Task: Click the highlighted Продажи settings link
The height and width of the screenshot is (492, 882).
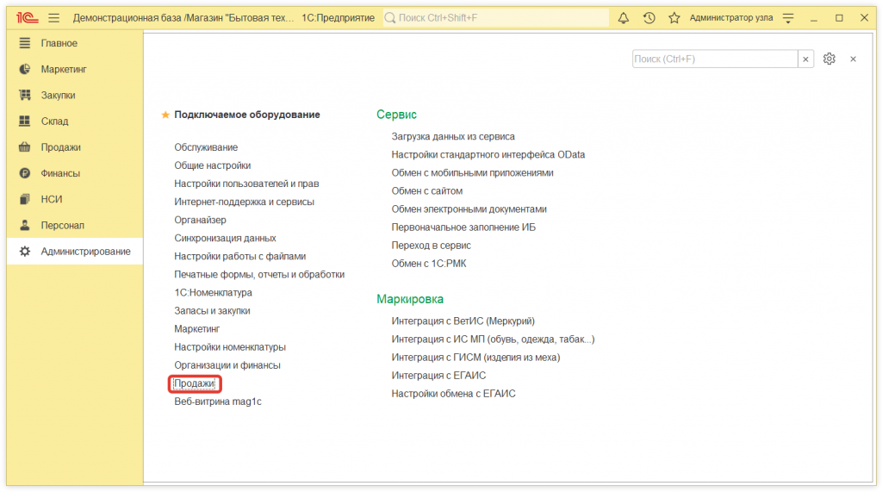Action: 194,383
